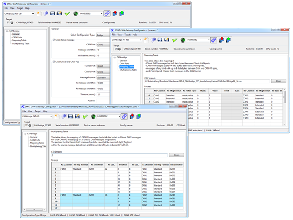Toggle the CAN tunnel (via CAN-FD) checkbox
The image size is (293, 220).
pos(54,62)
